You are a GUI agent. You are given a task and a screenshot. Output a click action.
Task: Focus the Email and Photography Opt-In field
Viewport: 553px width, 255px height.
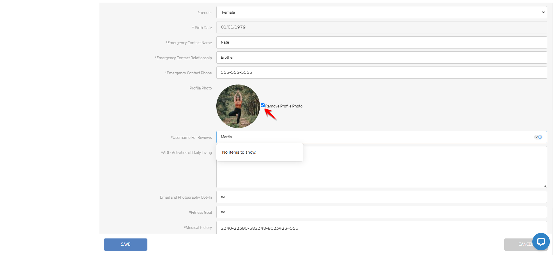381,197
